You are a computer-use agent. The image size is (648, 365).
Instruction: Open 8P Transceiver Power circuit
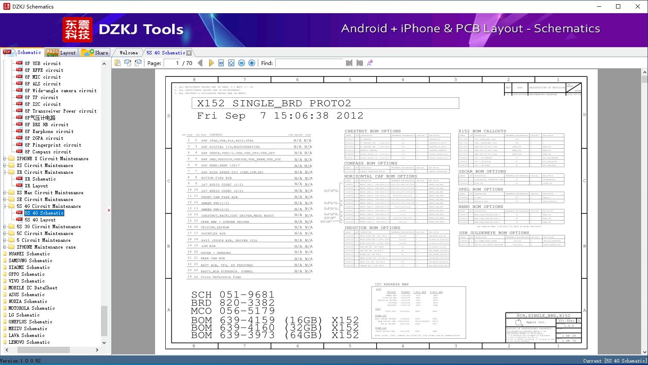pos(60,111)
